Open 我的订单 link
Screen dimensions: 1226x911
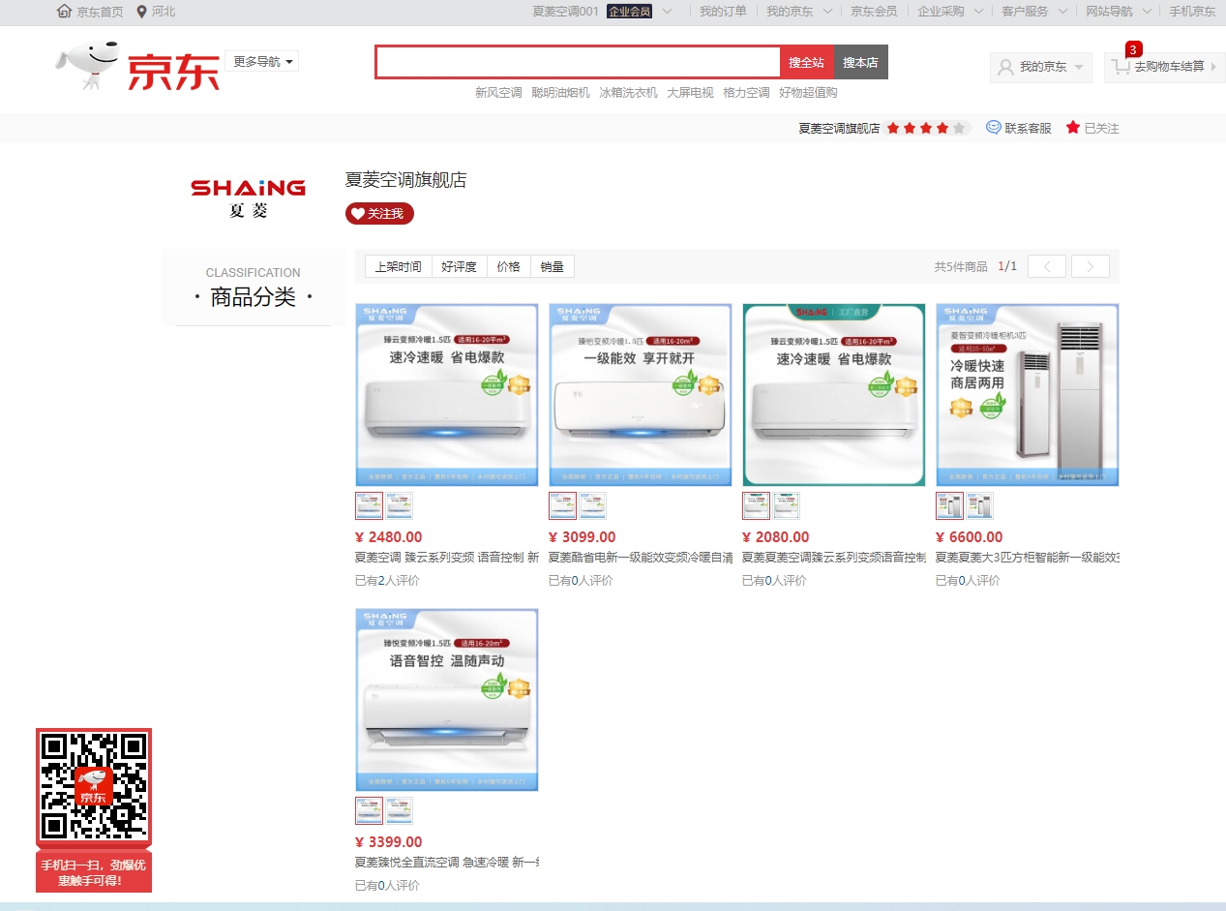coord(723,12)
